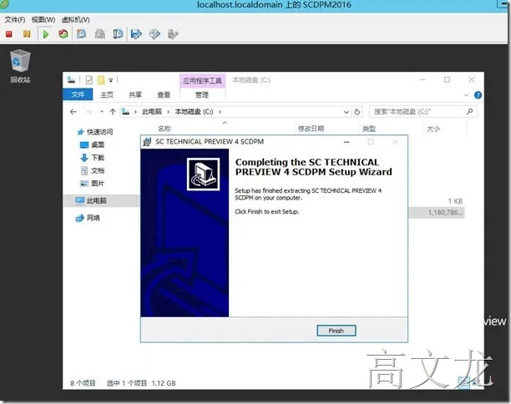511x404 pixels.
Task: Open the recent locations dropdown arrow
Action: [102, 112]
